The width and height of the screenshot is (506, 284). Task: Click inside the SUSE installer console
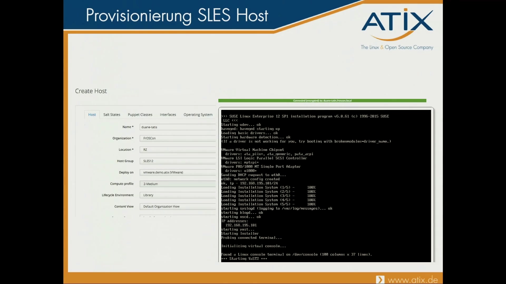click(326, 186)
